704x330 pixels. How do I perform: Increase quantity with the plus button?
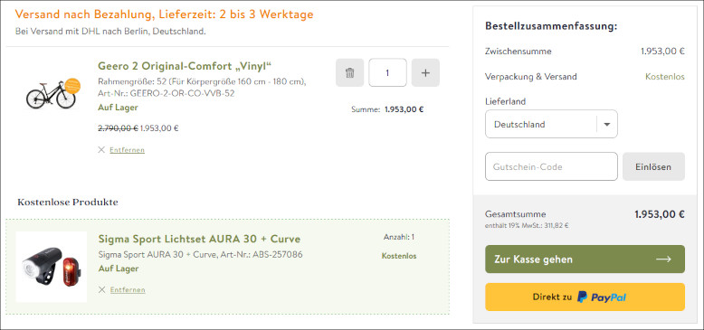(425, 72)
